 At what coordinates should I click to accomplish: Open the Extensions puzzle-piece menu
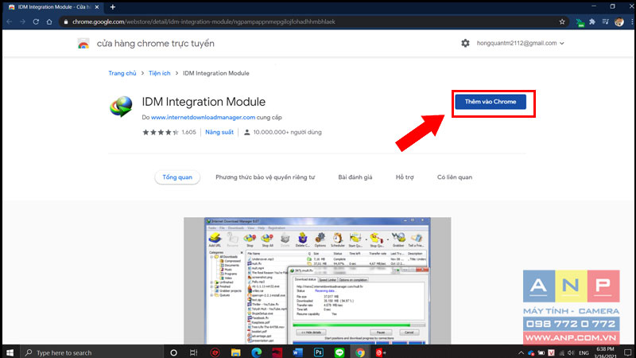point(592,22)
